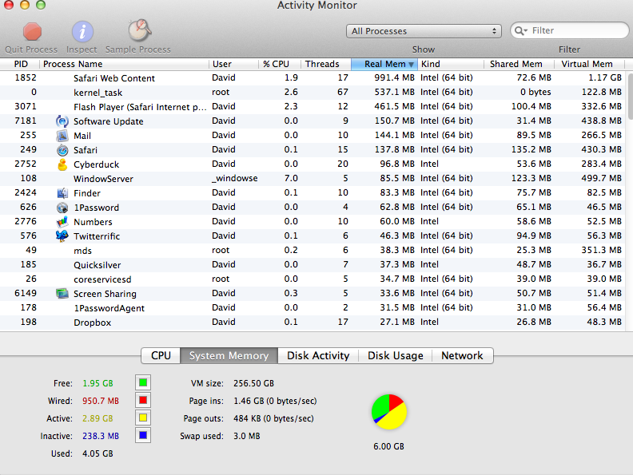
Task: Toggle sort arrow on Real Mem column
Action: (x=411, y=65)
